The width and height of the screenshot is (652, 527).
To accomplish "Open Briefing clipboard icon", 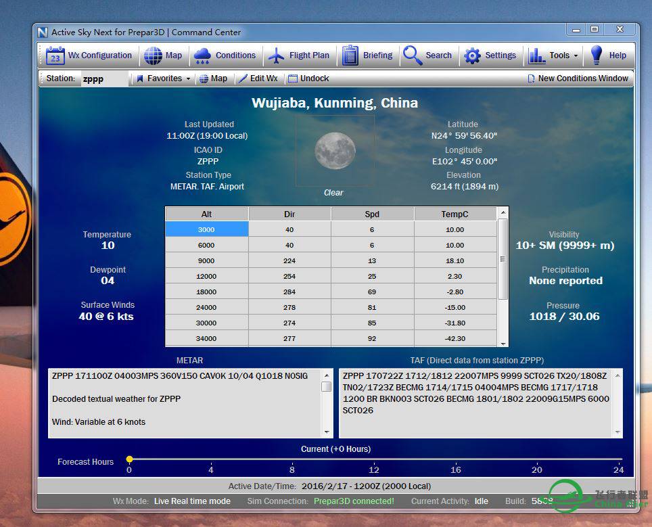I will point(350,55).
